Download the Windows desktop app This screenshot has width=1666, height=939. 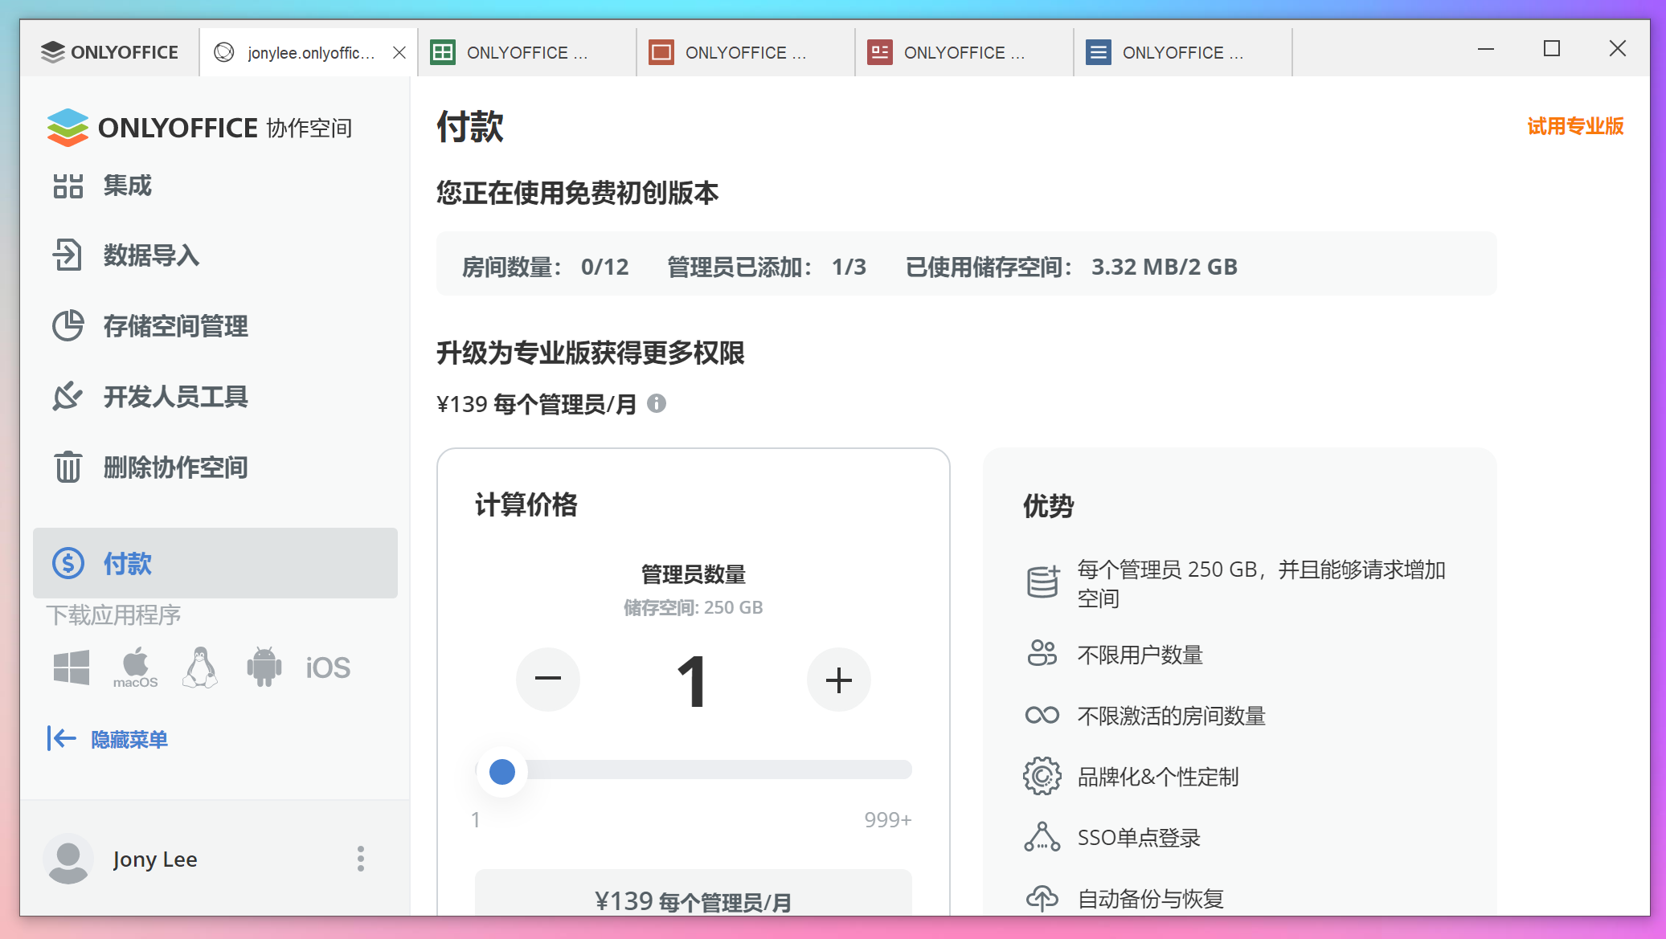pos(71,665)
